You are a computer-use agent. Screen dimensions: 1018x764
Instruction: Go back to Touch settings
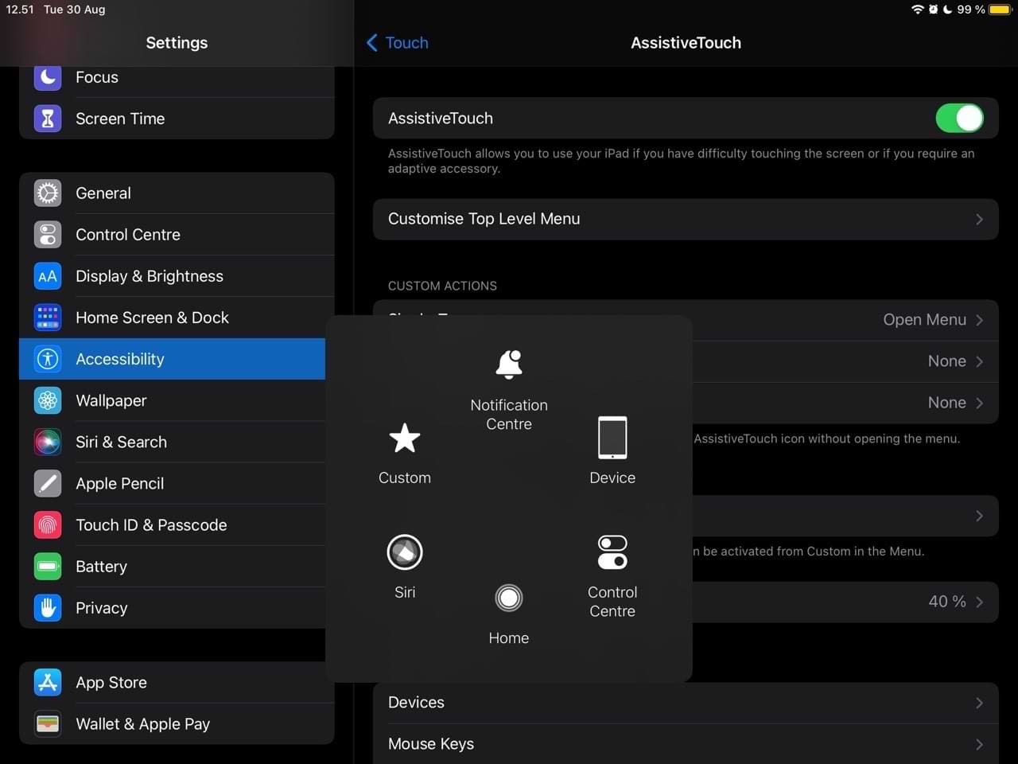(x=397, y=43)
